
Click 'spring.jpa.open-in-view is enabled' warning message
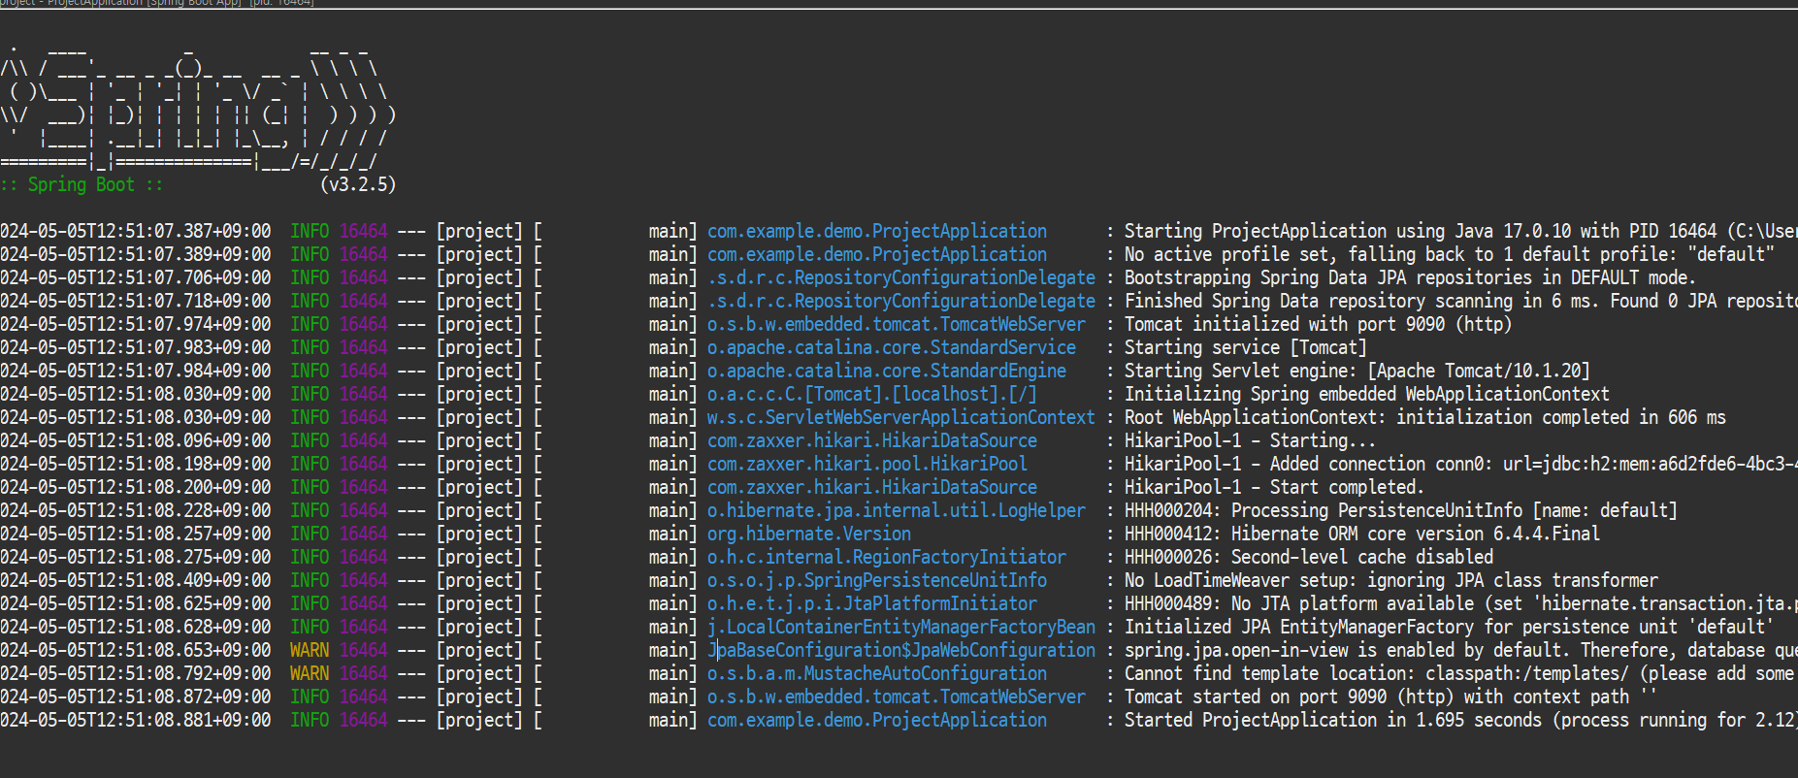(x=1460, y=650)
